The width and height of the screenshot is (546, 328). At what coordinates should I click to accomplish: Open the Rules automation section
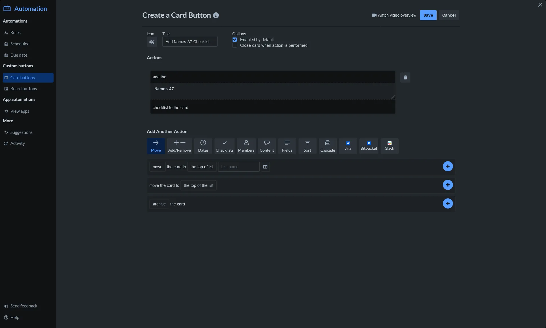[15, 32]
